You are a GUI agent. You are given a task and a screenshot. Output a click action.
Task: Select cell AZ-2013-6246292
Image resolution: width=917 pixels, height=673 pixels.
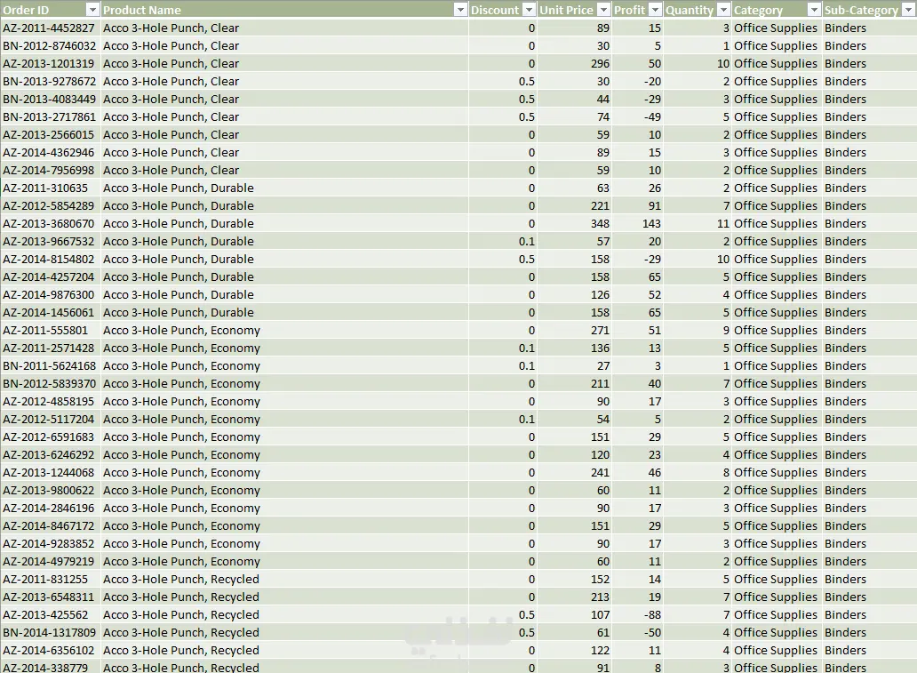[49, 454]
